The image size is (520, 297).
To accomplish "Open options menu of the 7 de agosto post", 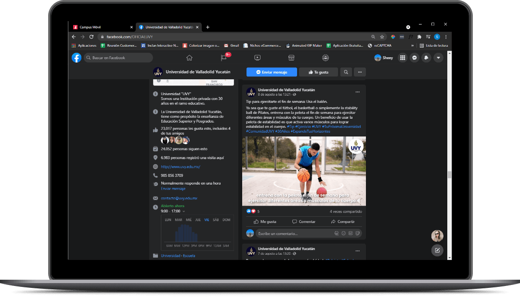I will (x=357, y=251).
